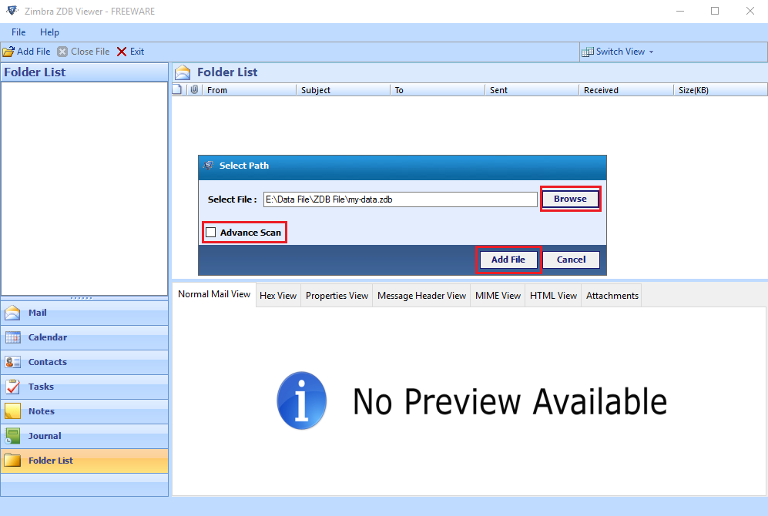This screenshot has width=768, height=516.
Task: Sort by the Size(KB) column header
Action: tap(720, 90)
